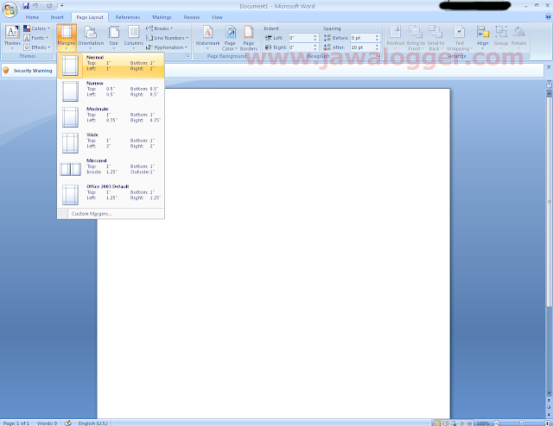This screenshot has height=426, width=553.
Task: Open the Page Color picker
Action: click(230, 37)
